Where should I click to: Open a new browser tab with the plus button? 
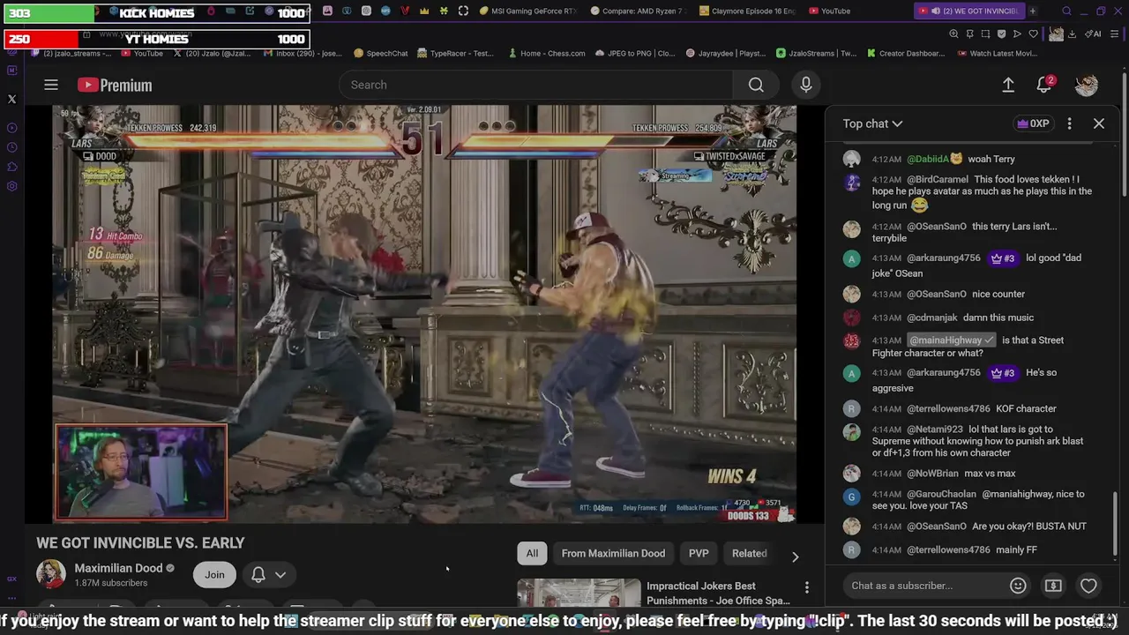click(1033, 11)
